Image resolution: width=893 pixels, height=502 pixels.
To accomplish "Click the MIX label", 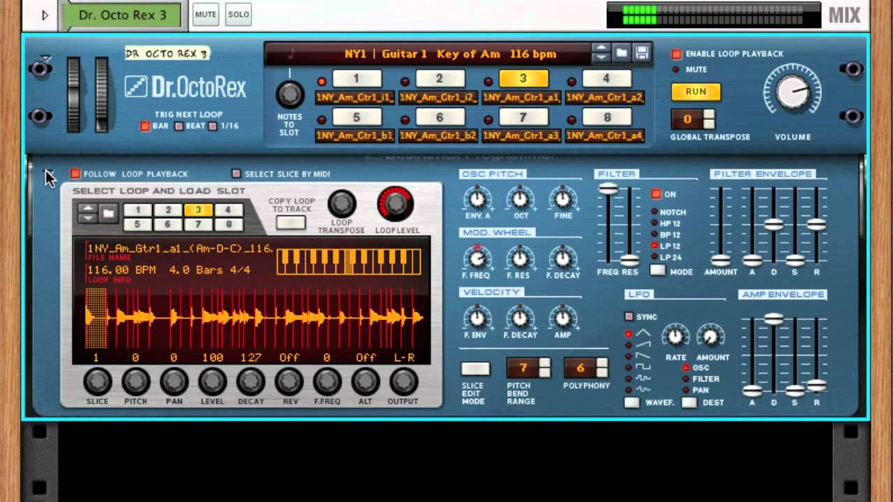I will click(x=844, y=15).
